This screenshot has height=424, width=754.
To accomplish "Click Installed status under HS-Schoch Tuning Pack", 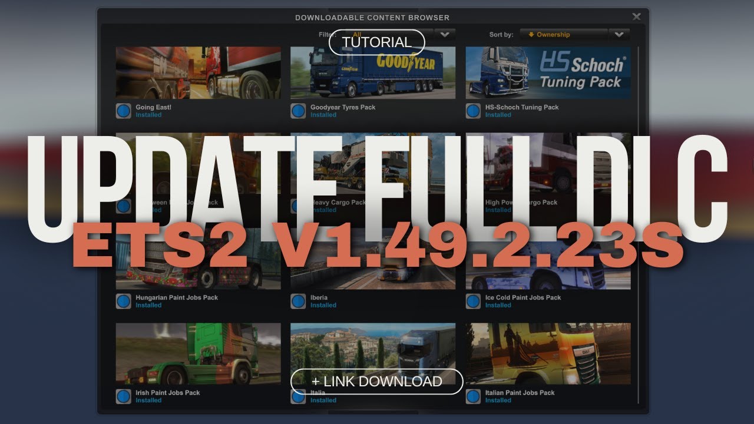I will (498, 115).
